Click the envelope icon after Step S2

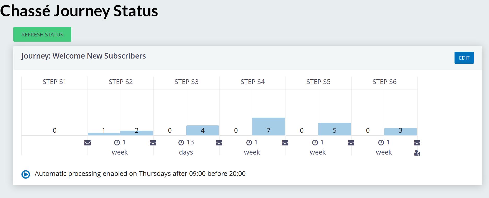point(153,143)
